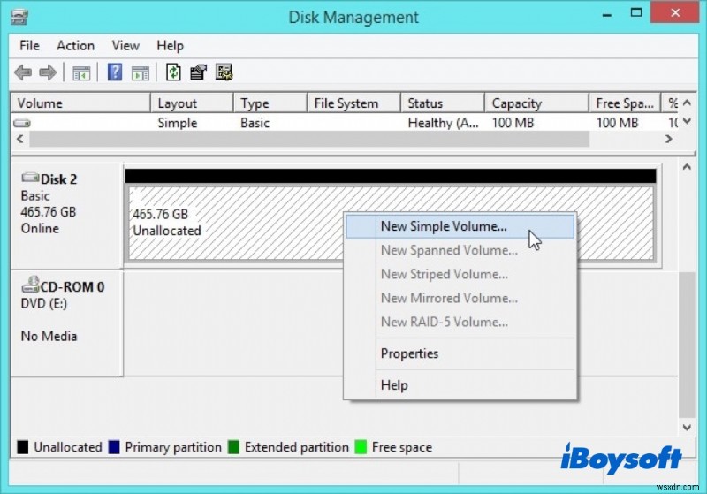
Task: Open the blue Help question mark icon
Action: click(115, 72)
